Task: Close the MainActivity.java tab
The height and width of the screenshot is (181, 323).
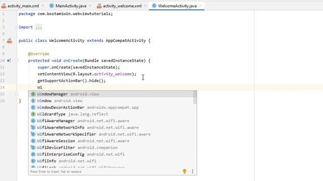Action: (90, 6)
